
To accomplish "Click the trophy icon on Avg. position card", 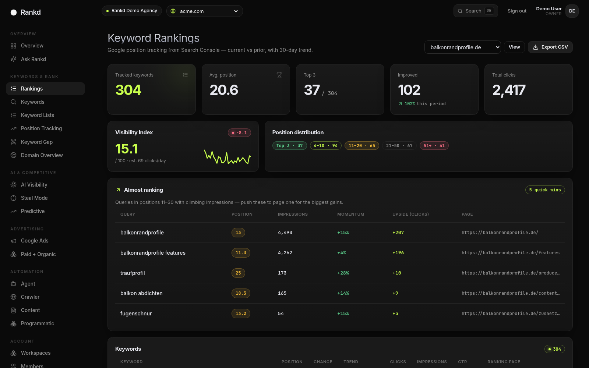I will coord(279,75).
